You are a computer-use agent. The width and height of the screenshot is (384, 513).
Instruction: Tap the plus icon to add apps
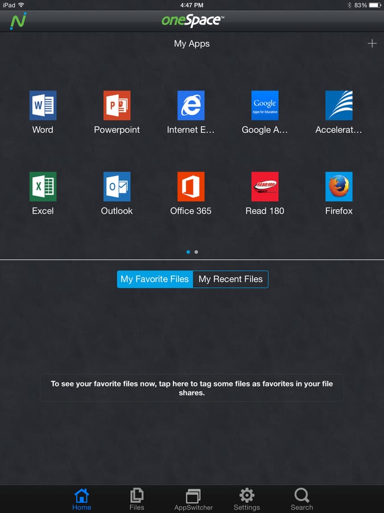coord(372,43)
